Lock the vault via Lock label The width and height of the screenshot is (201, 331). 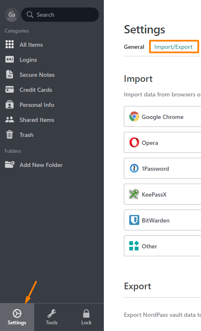point(86,323)
